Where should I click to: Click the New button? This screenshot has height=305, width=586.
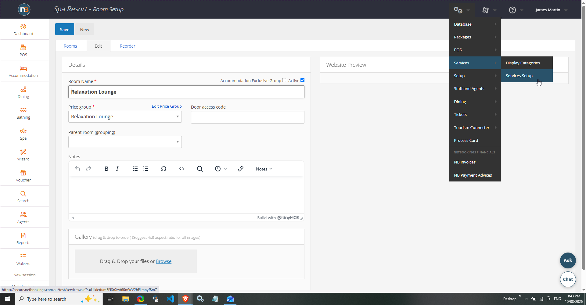click(x=84, y=29)
